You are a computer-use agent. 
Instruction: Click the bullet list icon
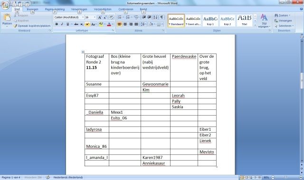pos(120,18)
